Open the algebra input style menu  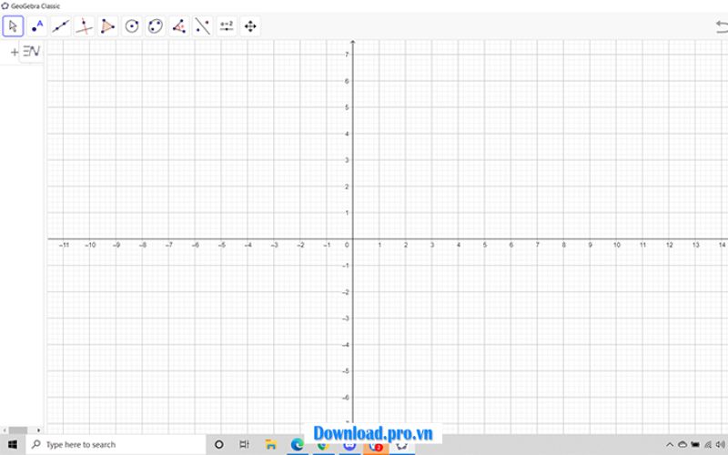point(32,52)
